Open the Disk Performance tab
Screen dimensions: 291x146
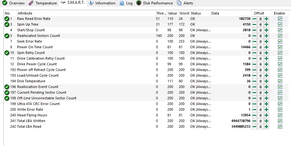[154, 3]
